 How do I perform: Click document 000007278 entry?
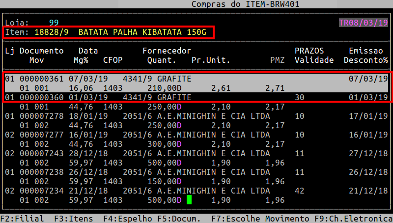click(x=41, y=116)
